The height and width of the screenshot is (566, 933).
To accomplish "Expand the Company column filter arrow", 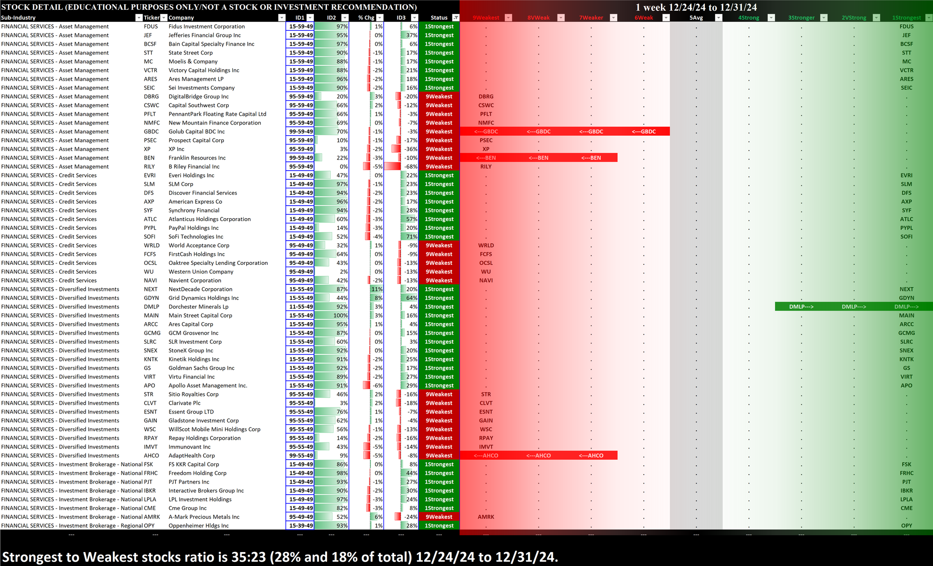I will 281,18.
